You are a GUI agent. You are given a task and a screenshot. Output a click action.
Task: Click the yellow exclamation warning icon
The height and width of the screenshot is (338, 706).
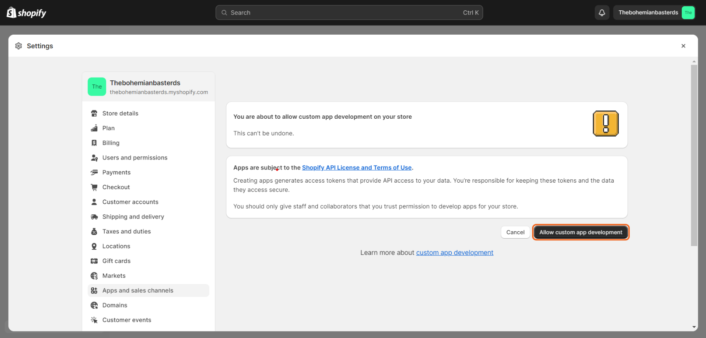[x=605, y=124]
